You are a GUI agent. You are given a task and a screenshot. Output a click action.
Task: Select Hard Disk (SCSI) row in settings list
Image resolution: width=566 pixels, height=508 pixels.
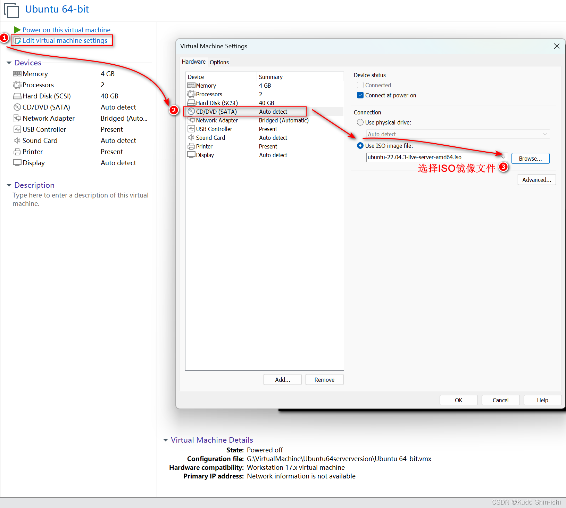click(x=264, y=103)
